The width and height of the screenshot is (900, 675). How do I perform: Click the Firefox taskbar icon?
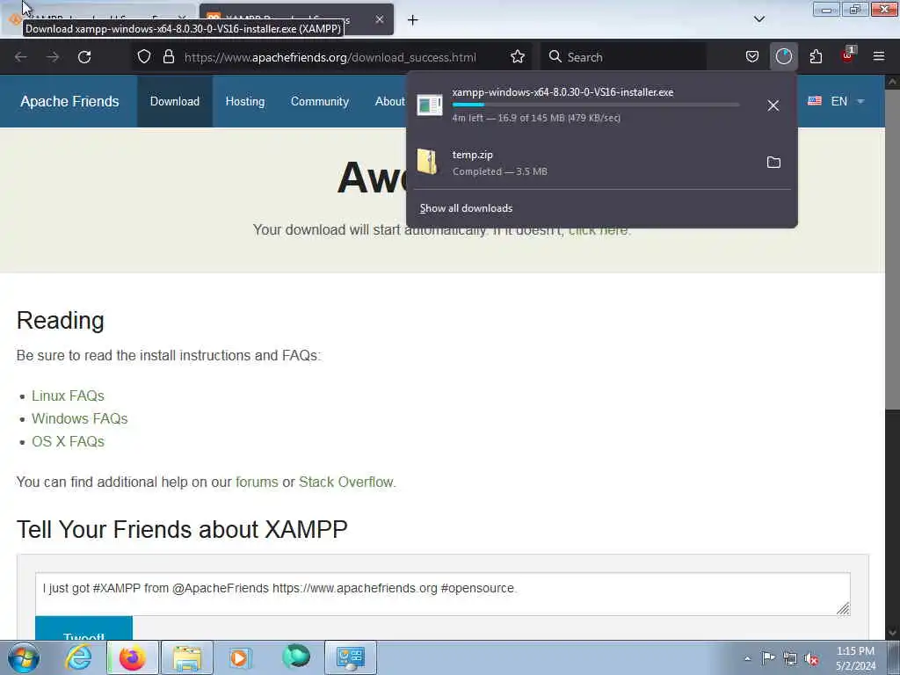click(x=132, y=657)
